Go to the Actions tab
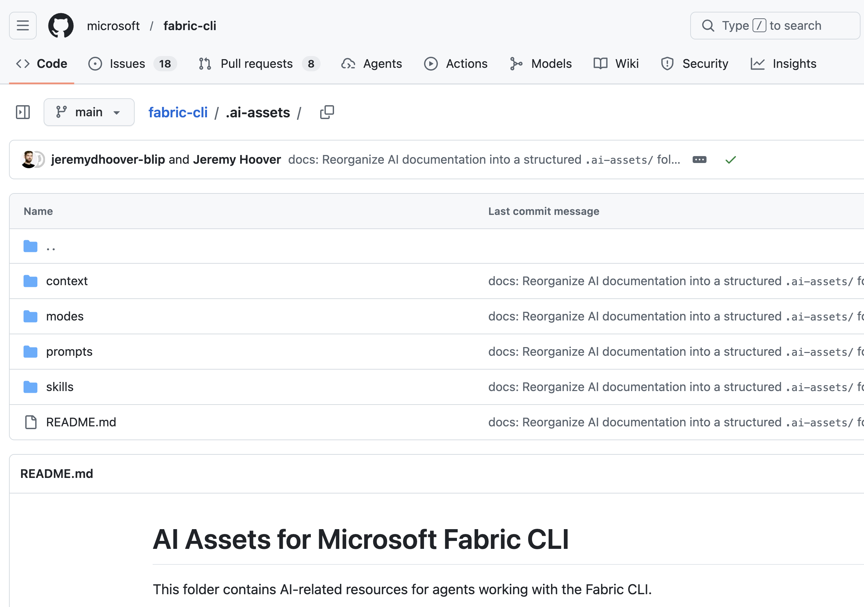The height and width of the screenshot is (607, 864). [x=456, y=64]
